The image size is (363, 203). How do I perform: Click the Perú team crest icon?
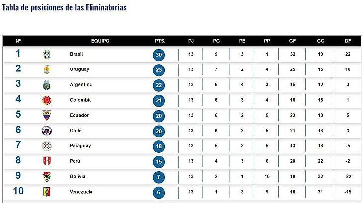click(x=47, y=161)
